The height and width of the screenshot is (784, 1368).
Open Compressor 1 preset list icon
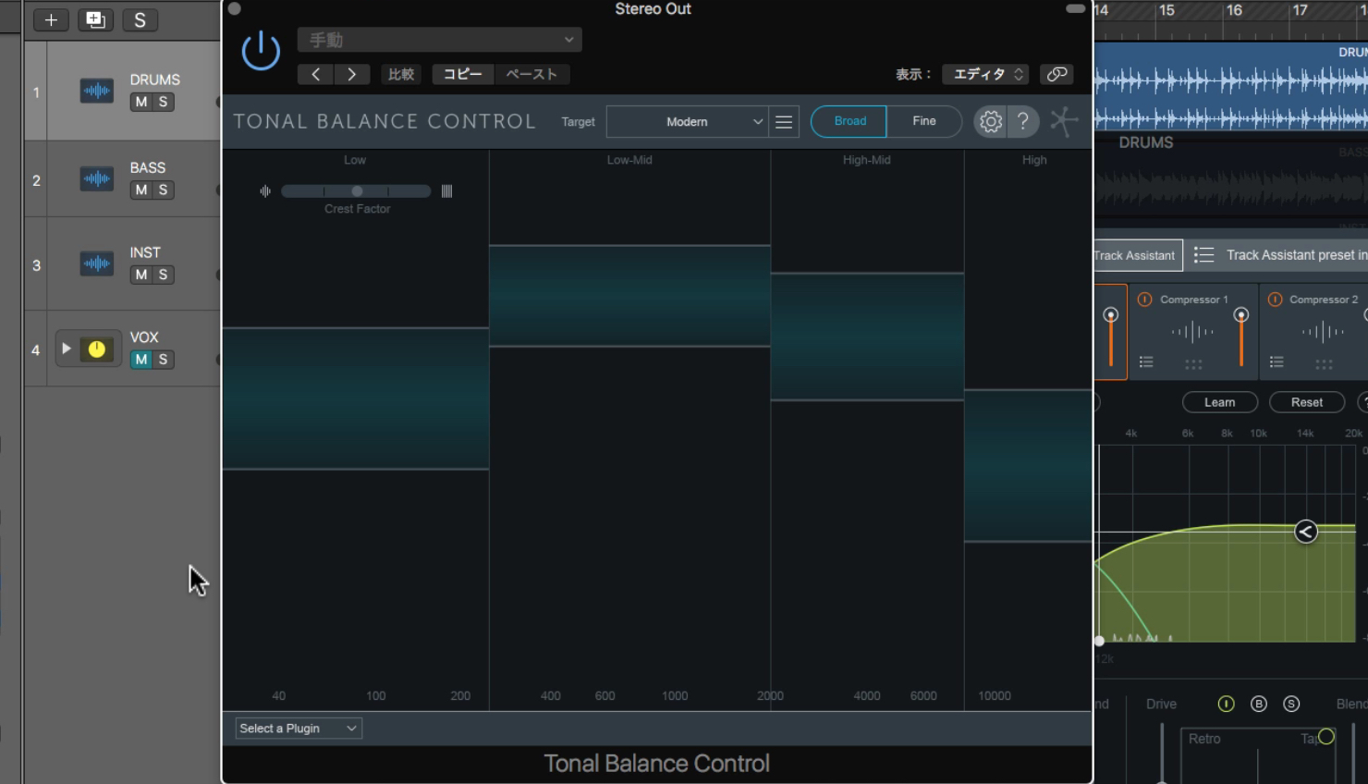(1146, 362)
